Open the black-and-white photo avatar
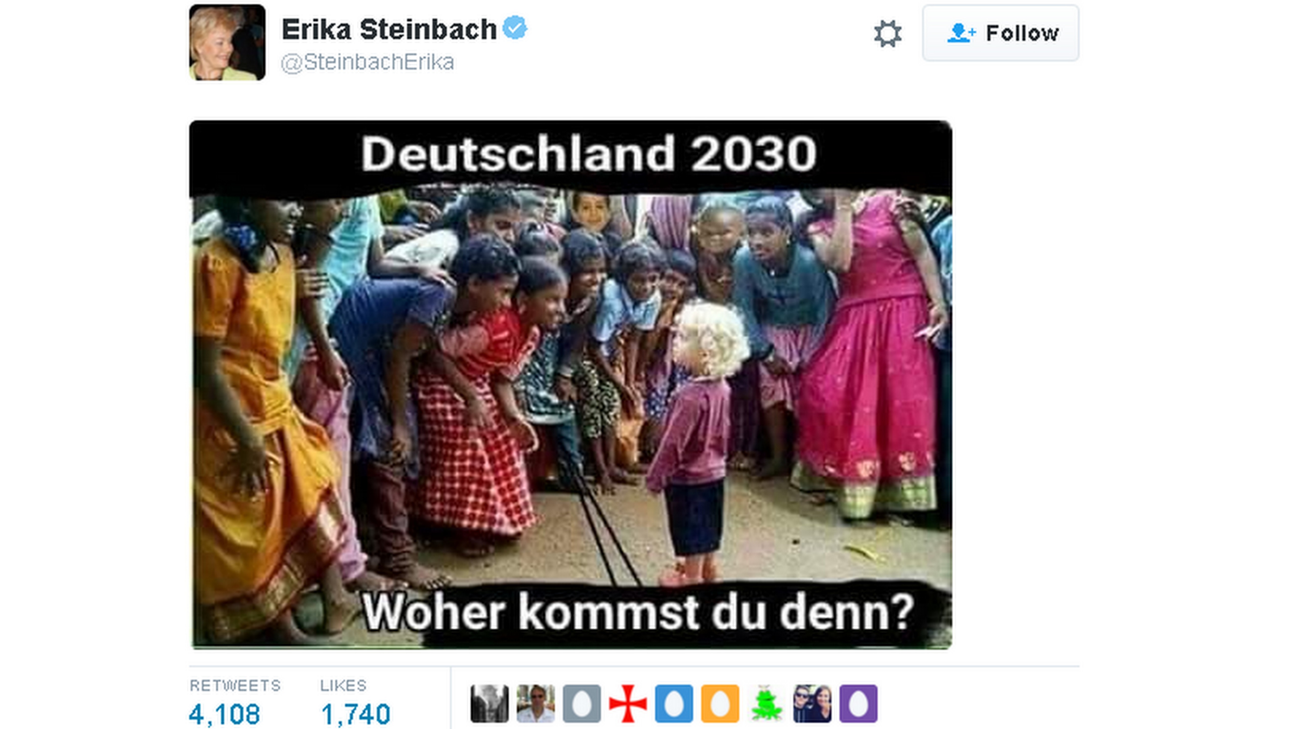Viewport: 1296px width, 729px height. (x=490, y=703)
